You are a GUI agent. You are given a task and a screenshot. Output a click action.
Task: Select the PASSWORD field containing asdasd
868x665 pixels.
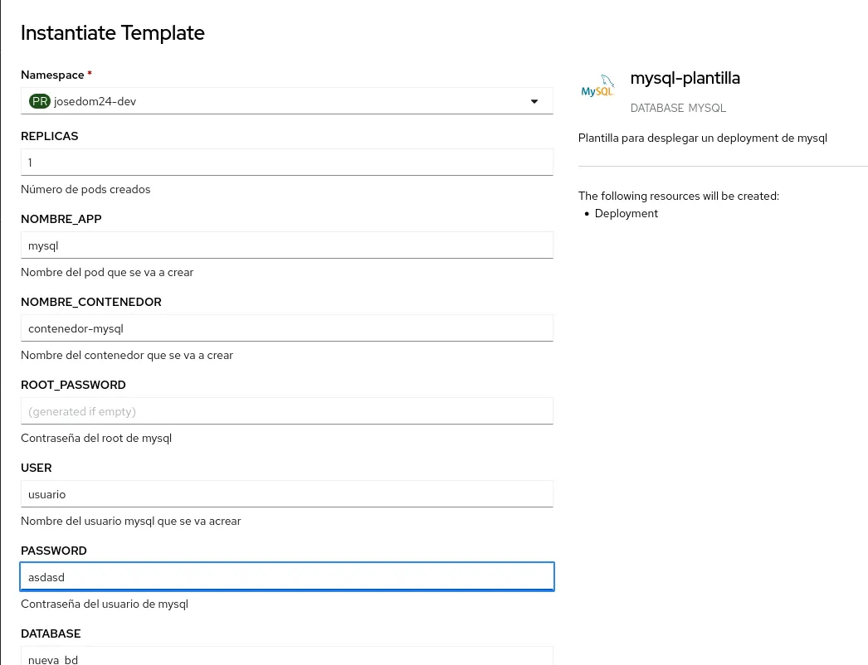[286, 576]
